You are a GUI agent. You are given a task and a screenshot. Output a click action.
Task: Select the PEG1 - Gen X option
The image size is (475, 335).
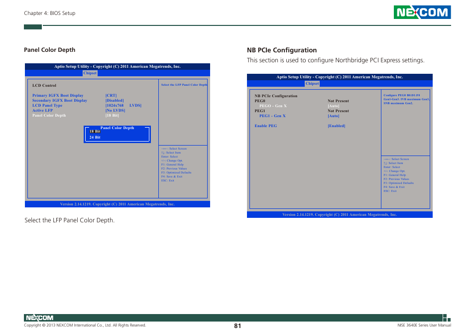click(x=272, y=116)
